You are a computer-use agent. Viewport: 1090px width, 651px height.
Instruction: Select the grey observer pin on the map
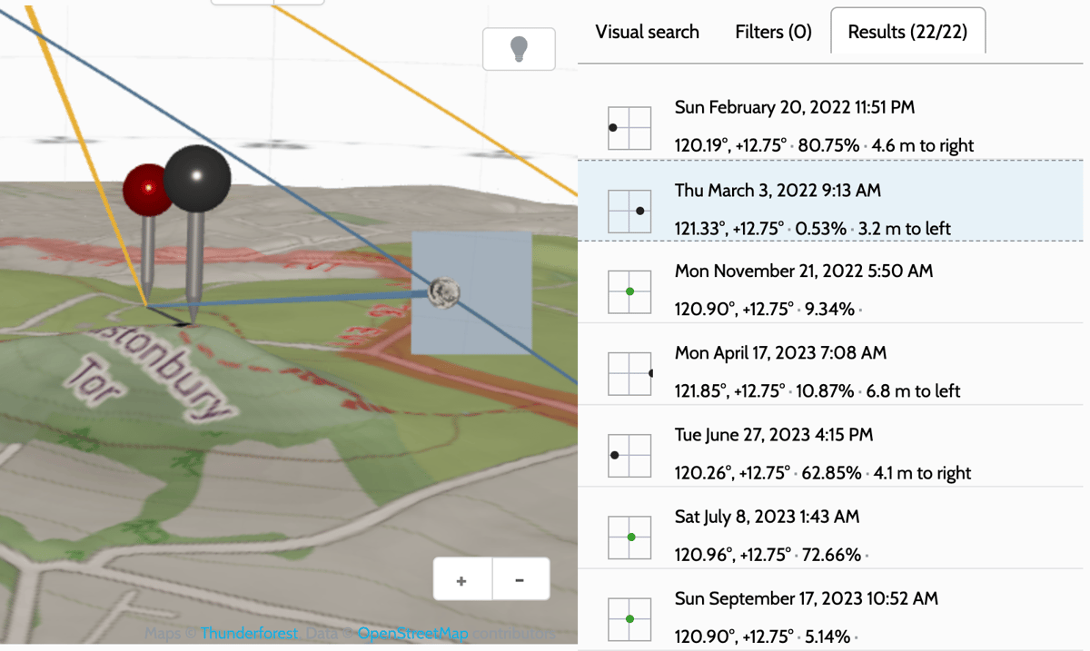pos(198,179)
